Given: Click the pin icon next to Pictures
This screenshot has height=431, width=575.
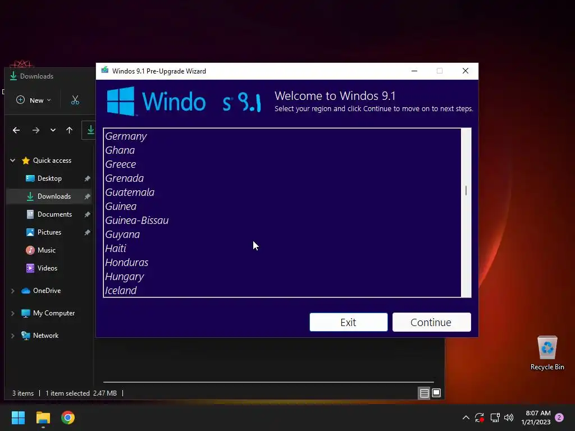Looking at the screenshot, I should [87, 232].
